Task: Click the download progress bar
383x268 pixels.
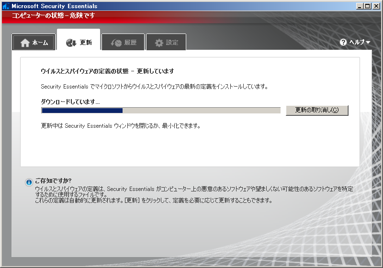Action: click(x=161, y=111)
